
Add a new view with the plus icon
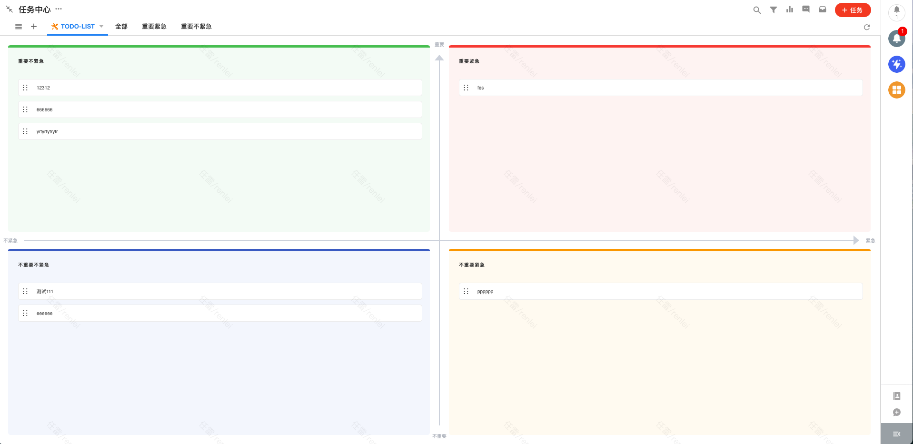coord(34,27)
